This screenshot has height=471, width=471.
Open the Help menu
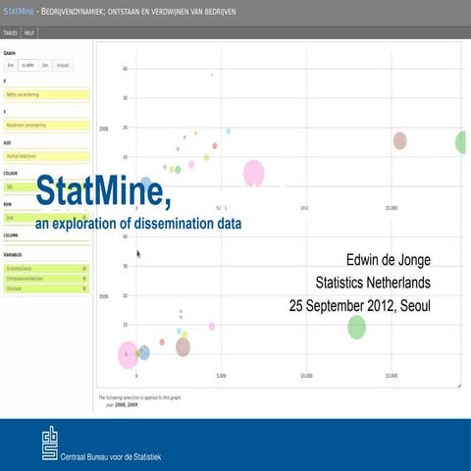coord(29,32)
